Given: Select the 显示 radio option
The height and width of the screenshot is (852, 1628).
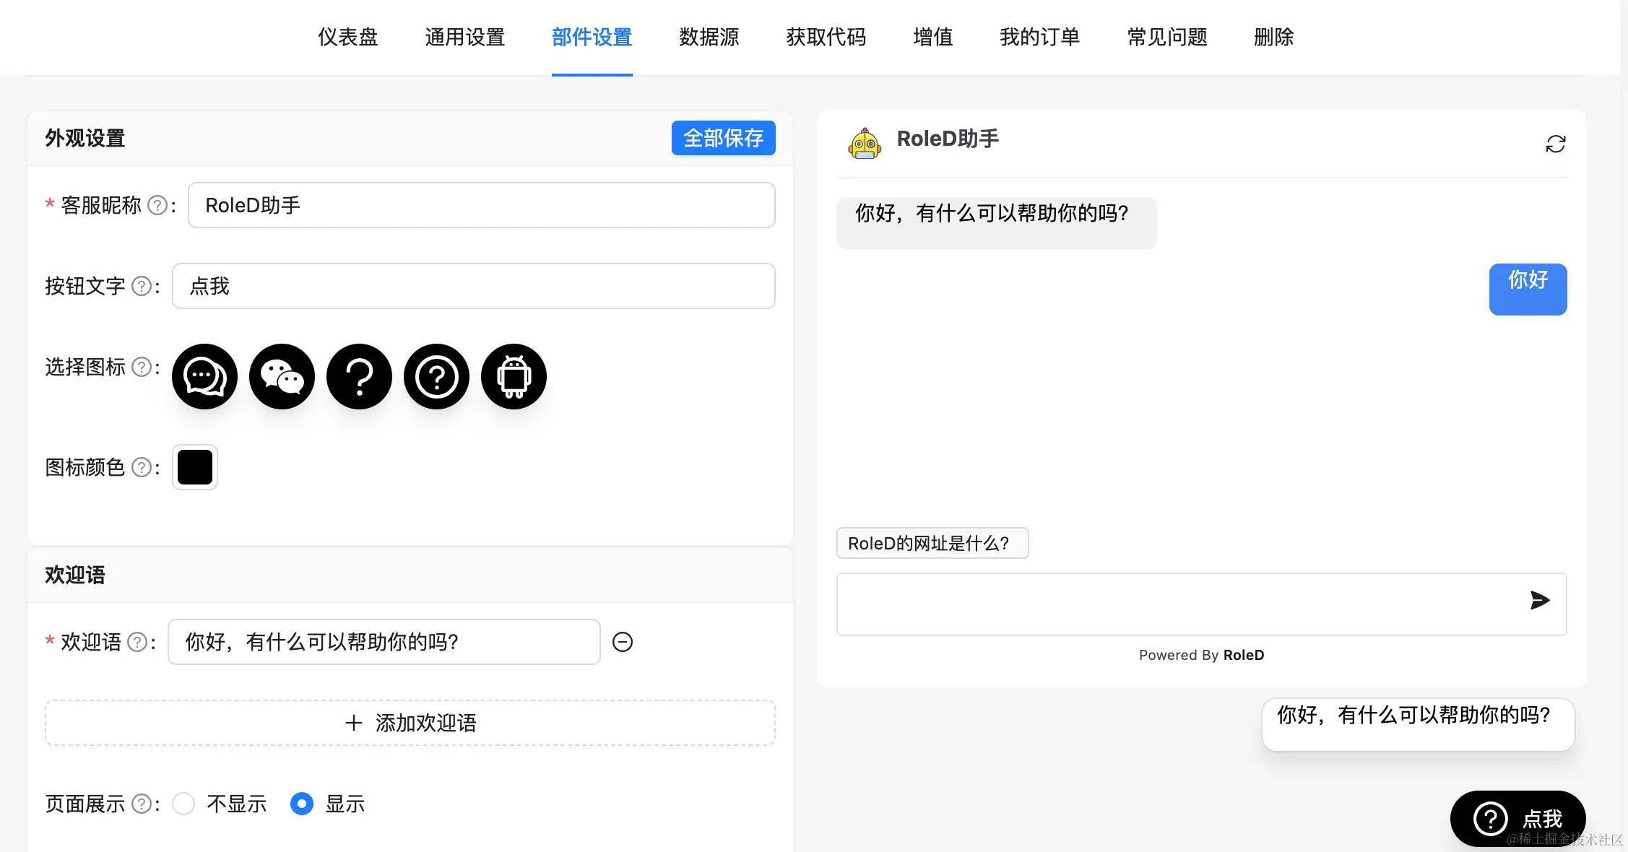Looking at the screenshot, I should tap(301, 804).
